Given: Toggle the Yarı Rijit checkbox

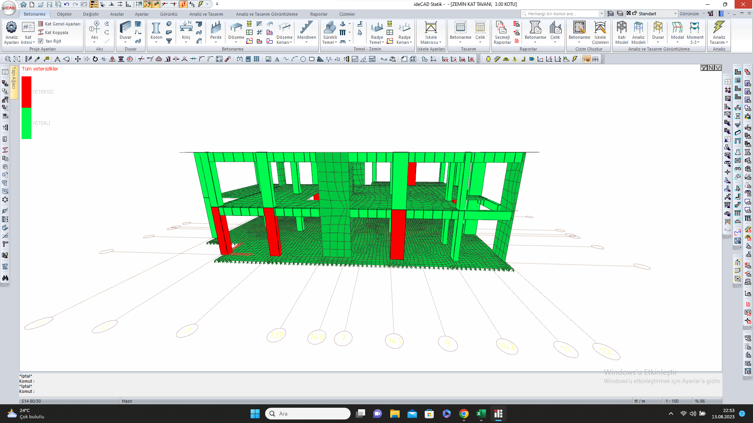Looking at the screenshot, I should 40,41.
